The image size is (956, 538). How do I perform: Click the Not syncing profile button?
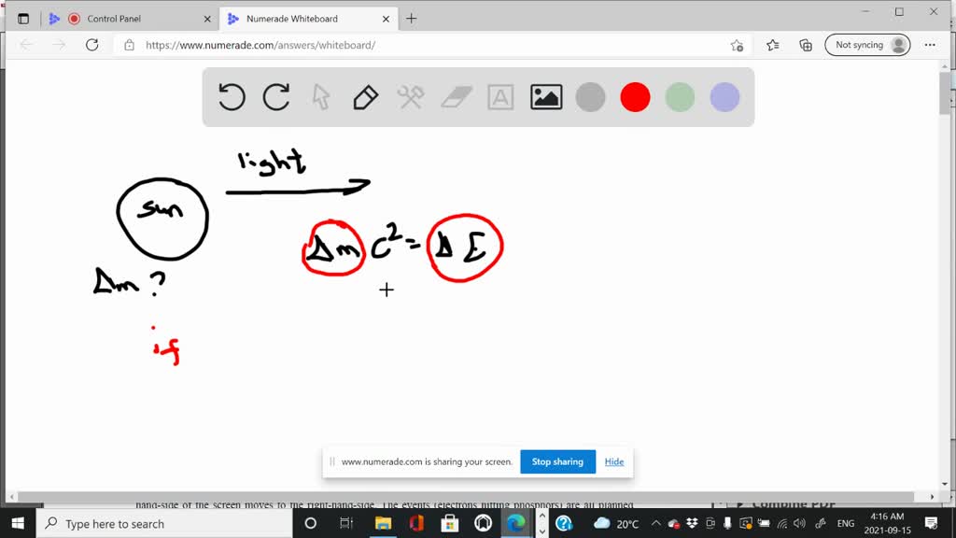867,45
